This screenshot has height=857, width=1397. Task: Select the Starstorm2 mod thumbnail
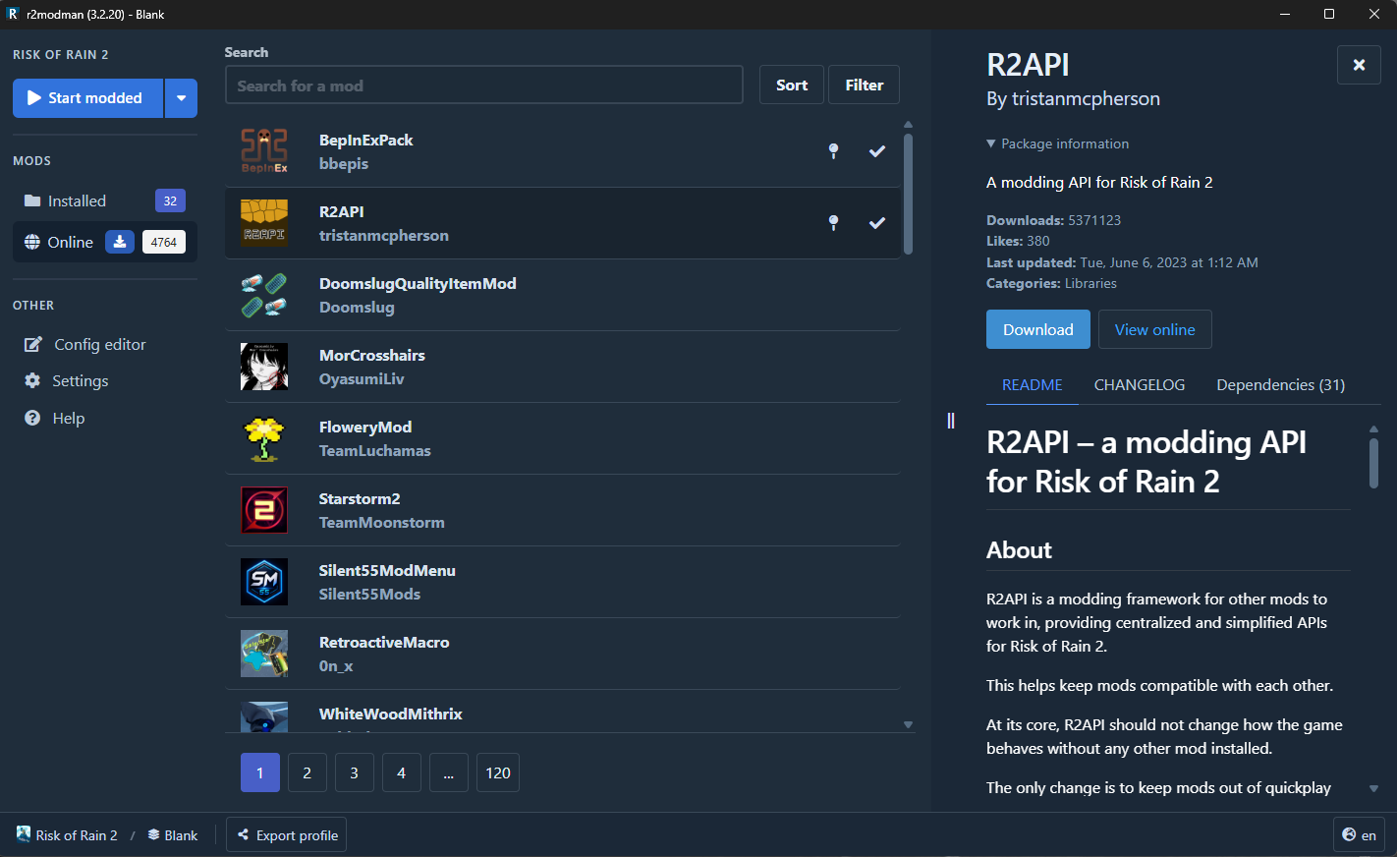coord(264,510)
